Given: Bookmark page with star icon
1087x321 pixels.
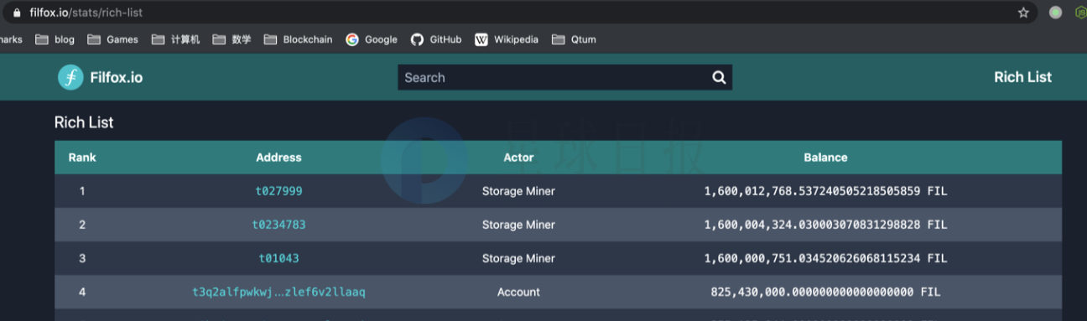Looking at the screenshot, I should point(1023,13).
